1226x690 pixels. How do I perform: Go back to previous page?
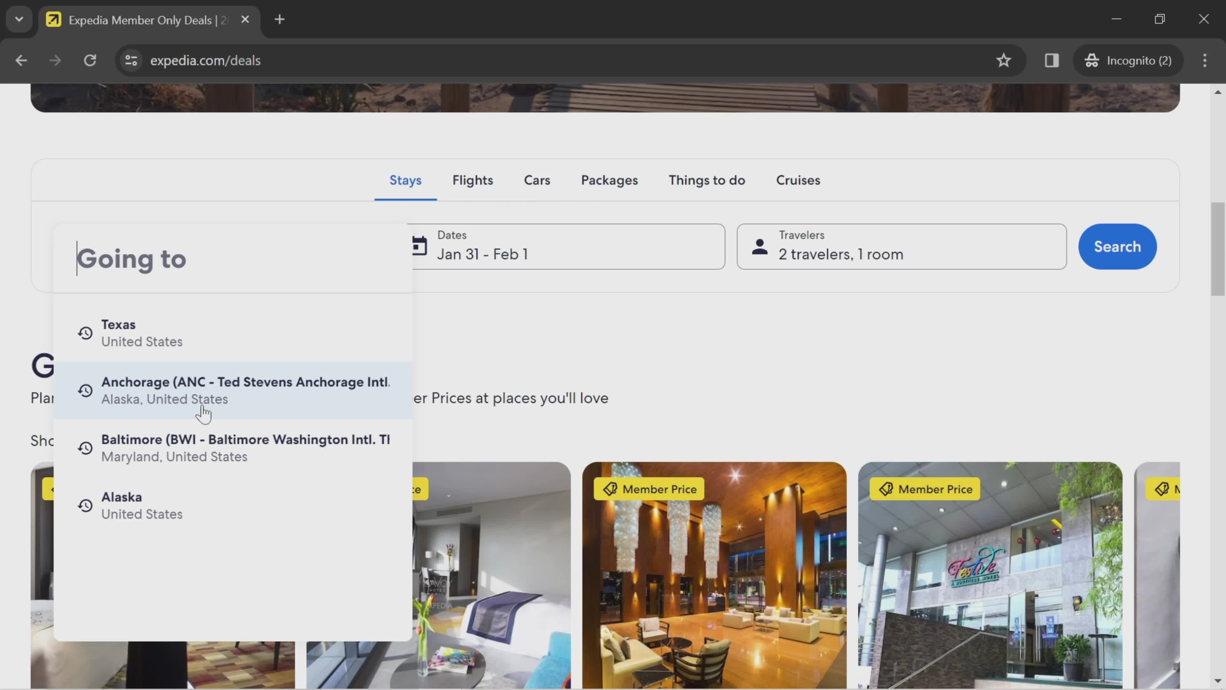pyautogui.click(x=21, y=60)
